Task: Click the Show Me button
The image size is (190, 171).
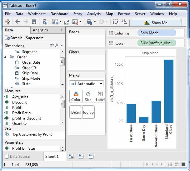Action: click(156, 23)
